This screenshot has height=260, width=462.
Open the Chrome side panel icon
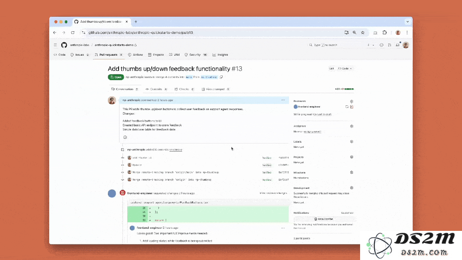pyautogui.click(x=375, y=33)
